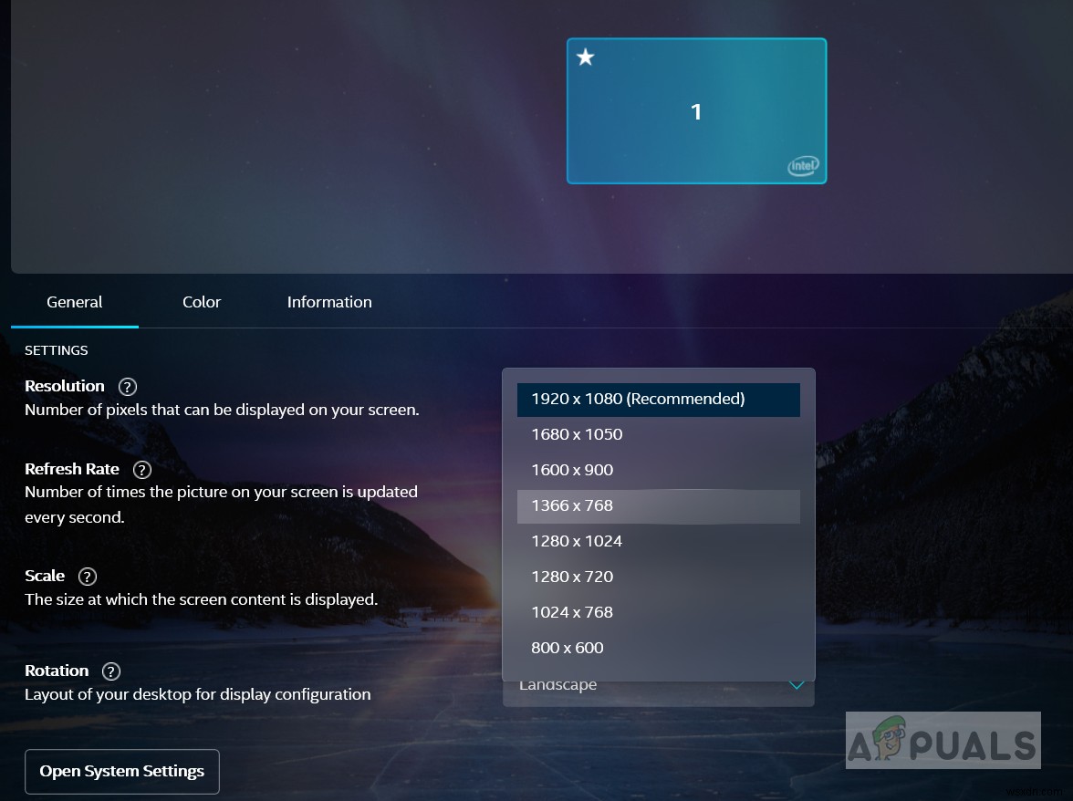Select the display 1 monitor thumbnail
Screen dimensions: 1073x801
tap(696, 110)
